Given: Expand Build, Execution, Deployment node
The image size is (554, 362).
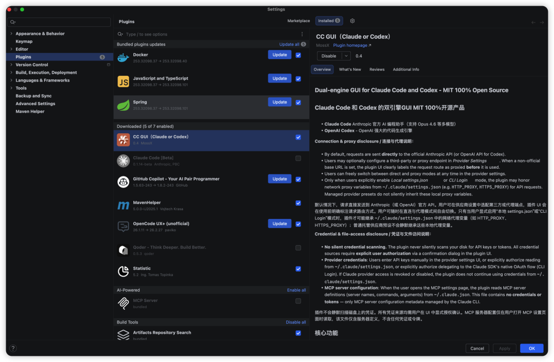Looking at the screenshot, I should (11, 72).
